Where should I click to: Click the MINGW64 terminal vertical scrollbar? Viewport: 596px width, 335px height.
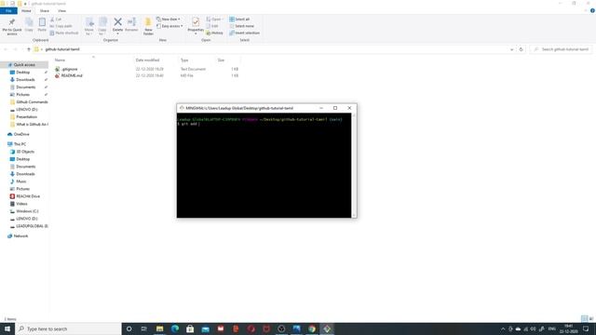tap(354, 166)
